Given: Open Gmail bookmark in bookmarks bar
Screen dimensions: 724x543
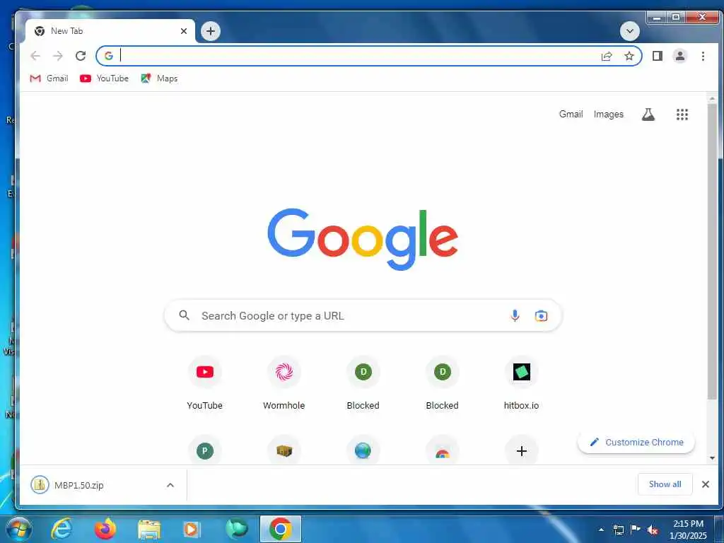Looking at the screenshot, I should (49, 78).
